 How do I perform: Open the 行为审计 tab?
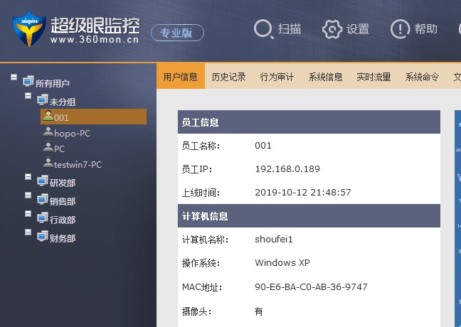pos(277,77)
